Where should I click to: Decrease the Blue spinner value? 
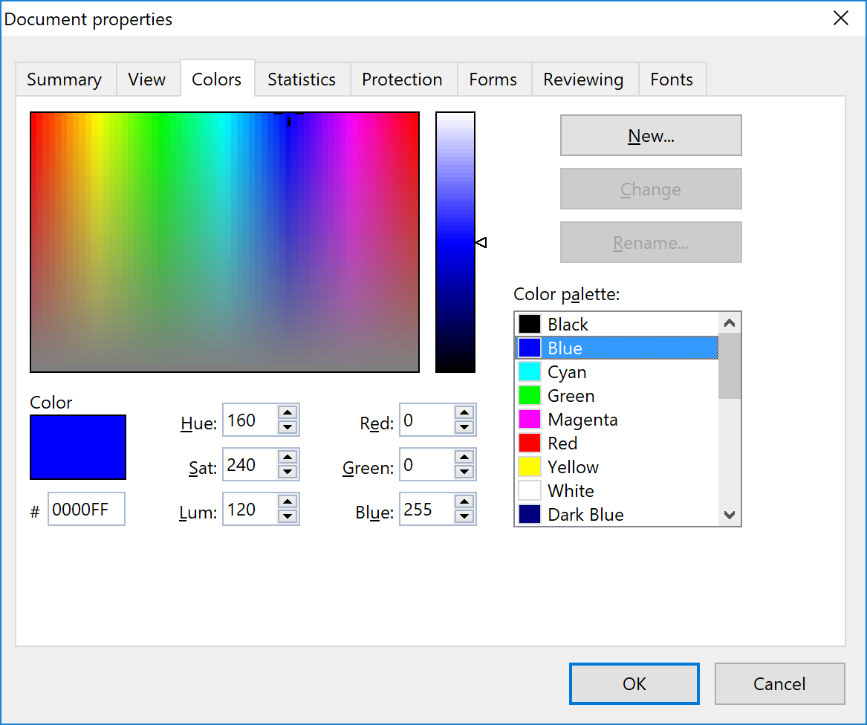464,516
